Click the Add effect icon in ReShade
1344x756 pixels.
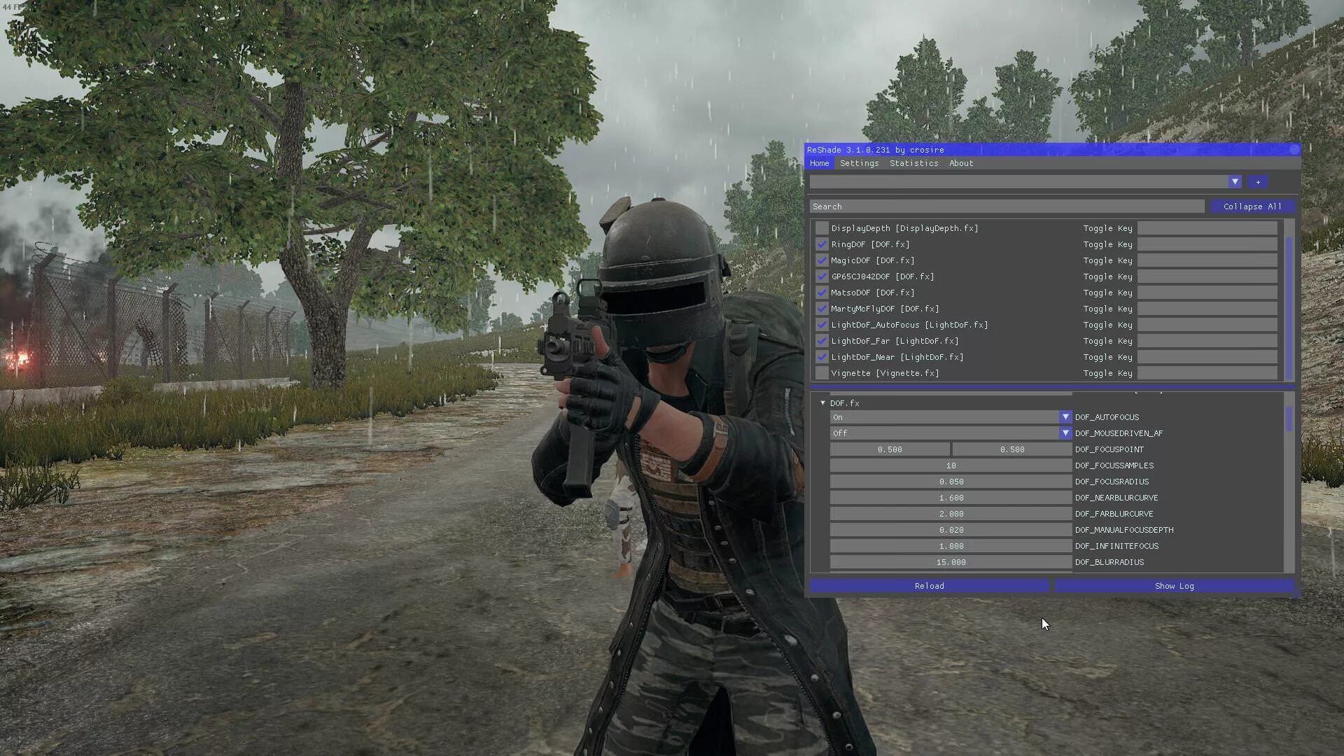1258,182
